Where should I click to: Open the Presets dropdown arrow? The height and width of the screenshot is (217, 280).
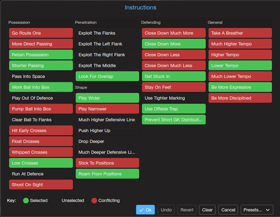pos(267,210)
